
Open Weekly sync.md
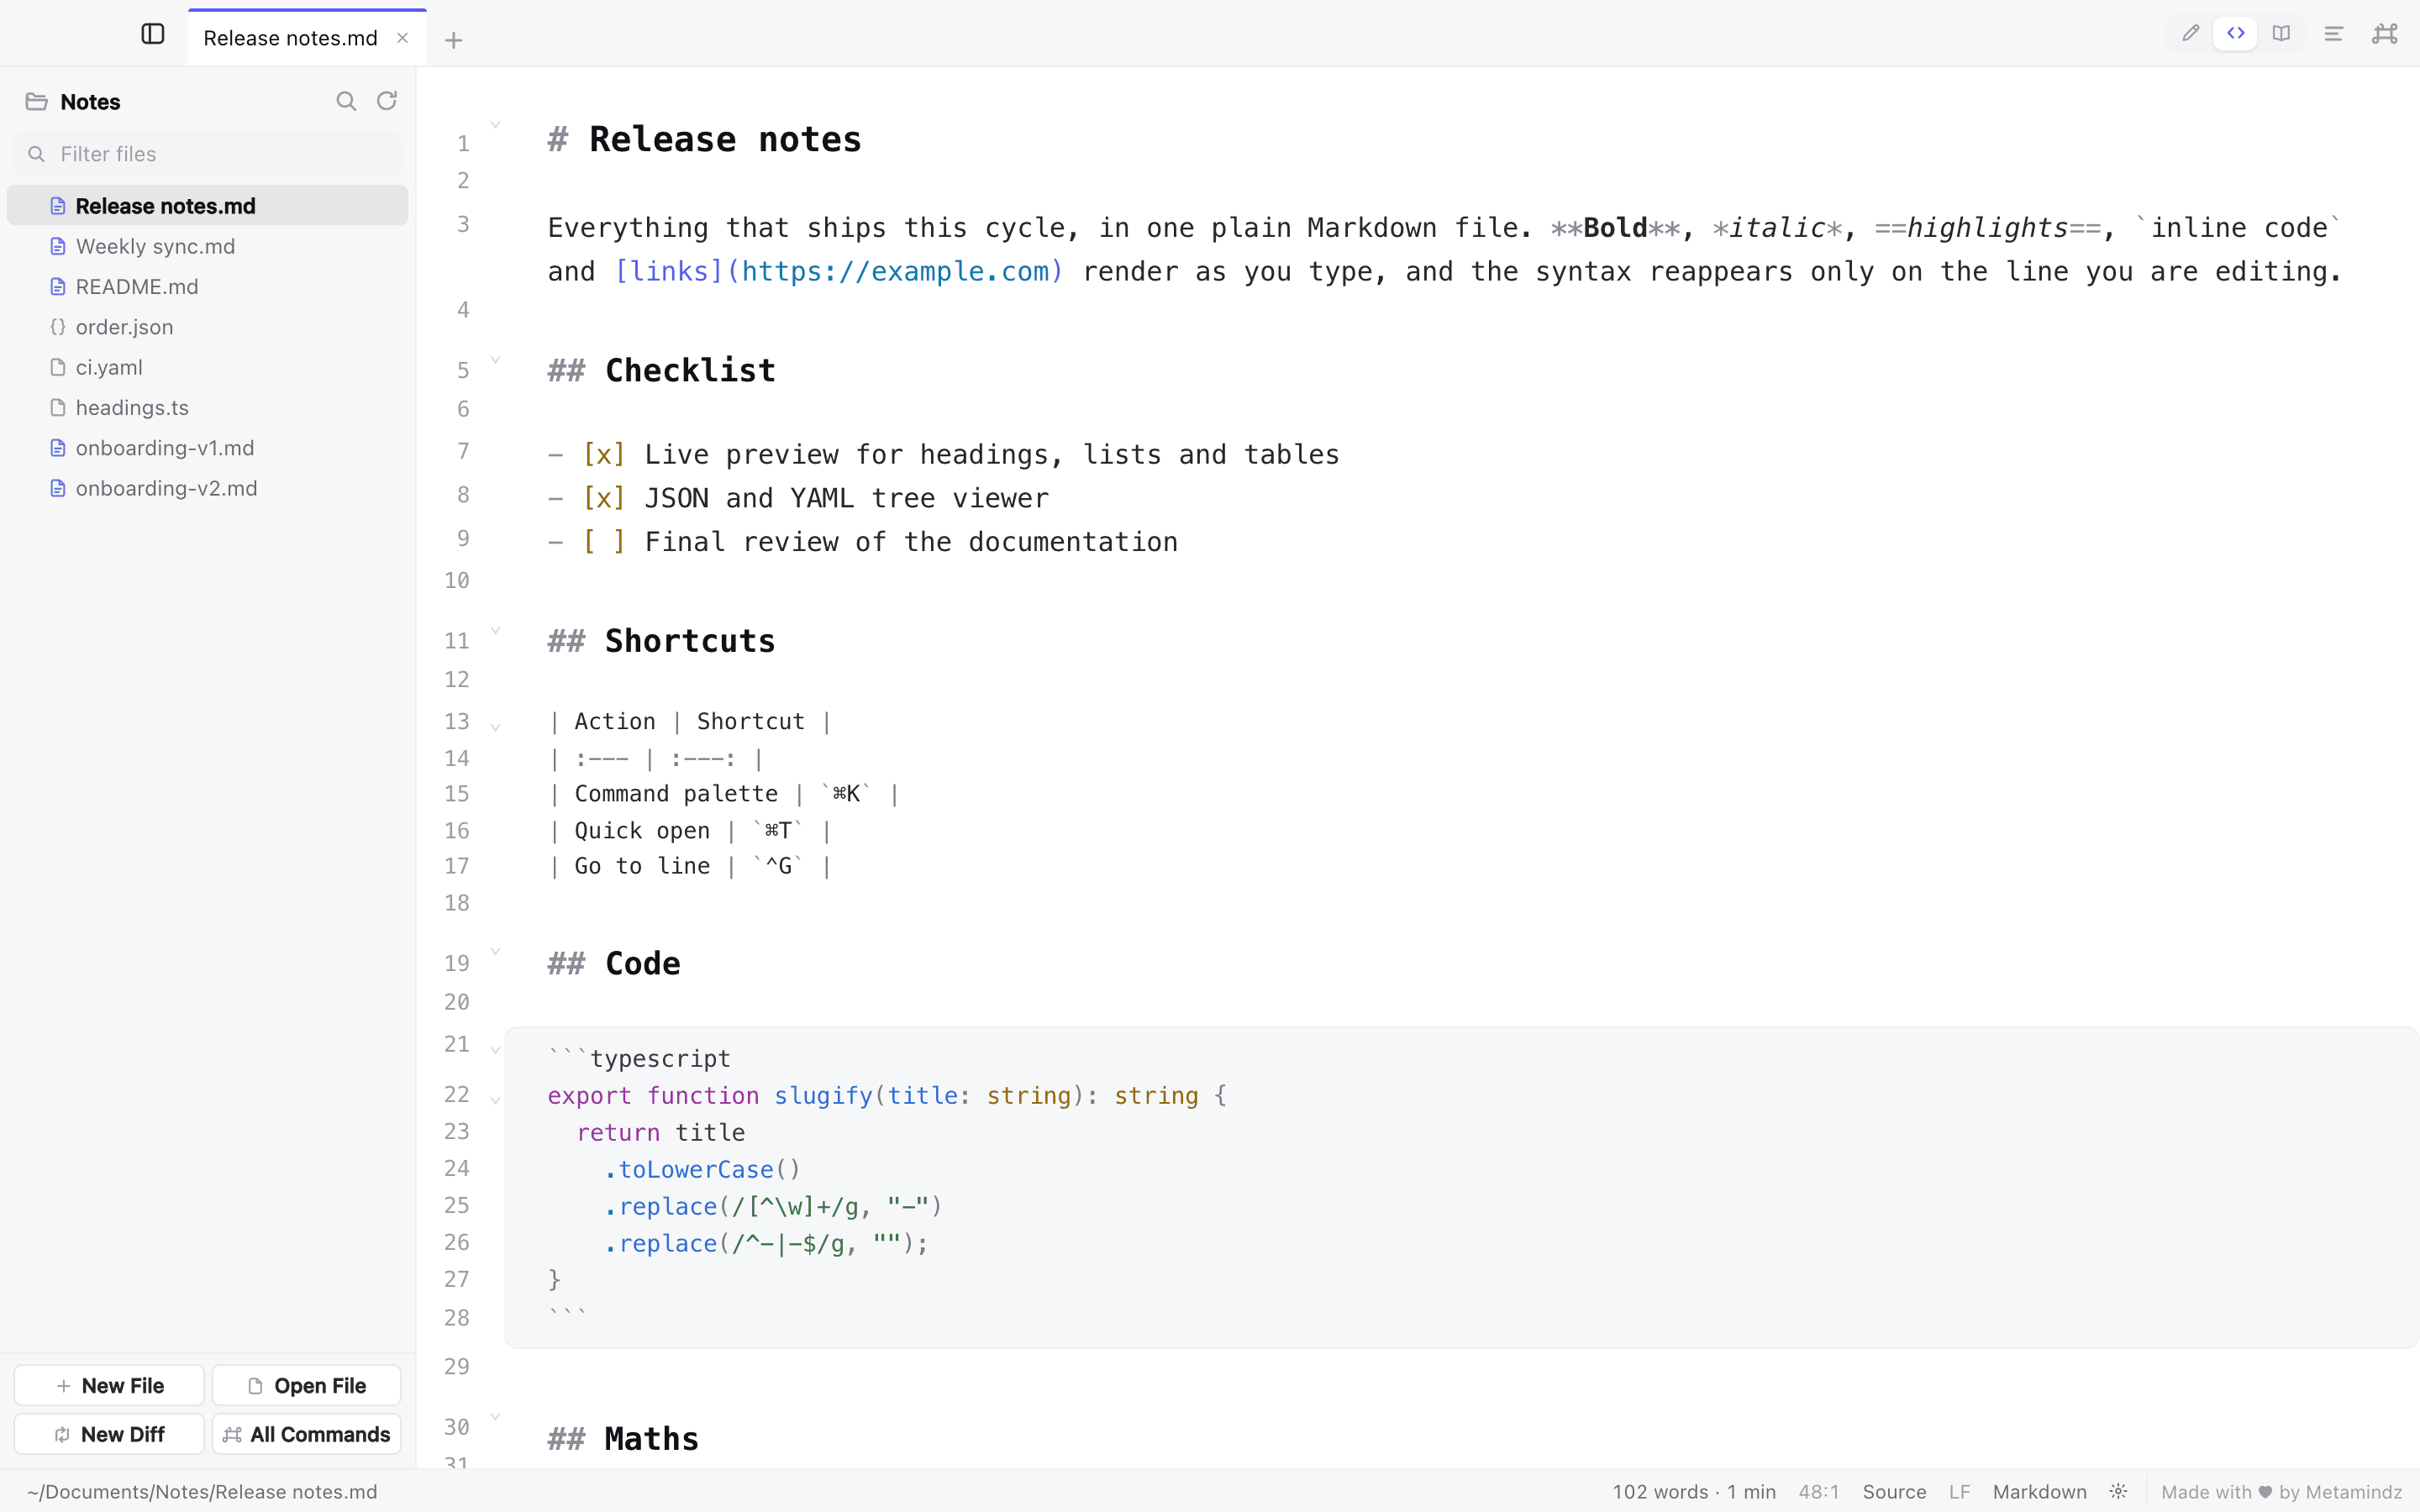click(207, 246)
